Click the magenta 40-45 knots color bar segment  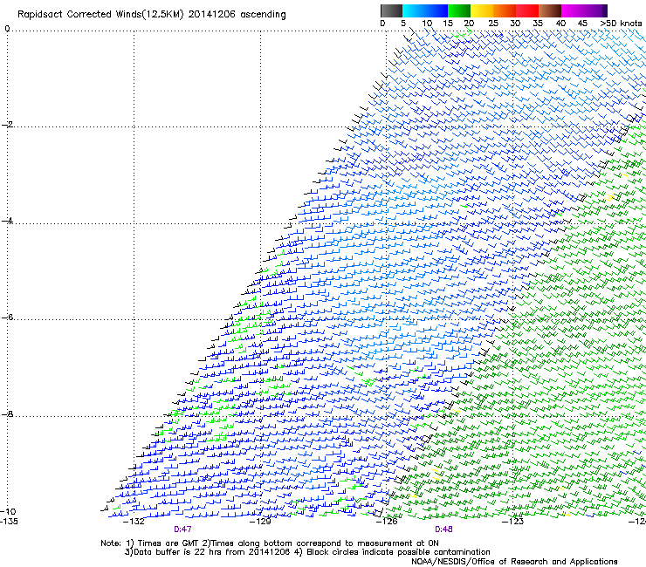pos(573,10)
